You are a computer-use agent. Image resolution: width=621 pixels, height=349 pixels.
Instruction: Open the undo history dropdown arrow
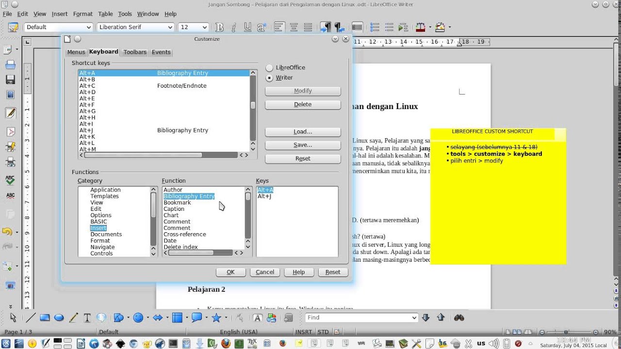click(x=17, y=232)
